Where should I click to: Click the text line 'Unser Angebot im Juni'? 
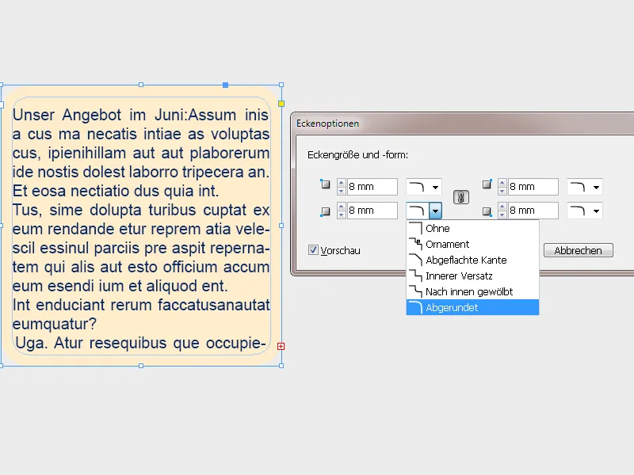[x=100, y=115]
